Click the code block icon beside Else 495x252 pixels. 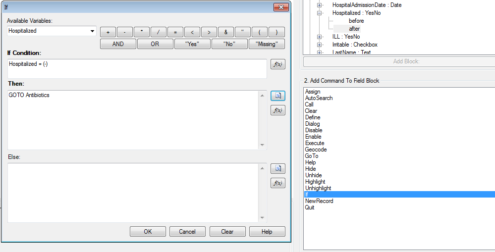click(x=277, y=168)
